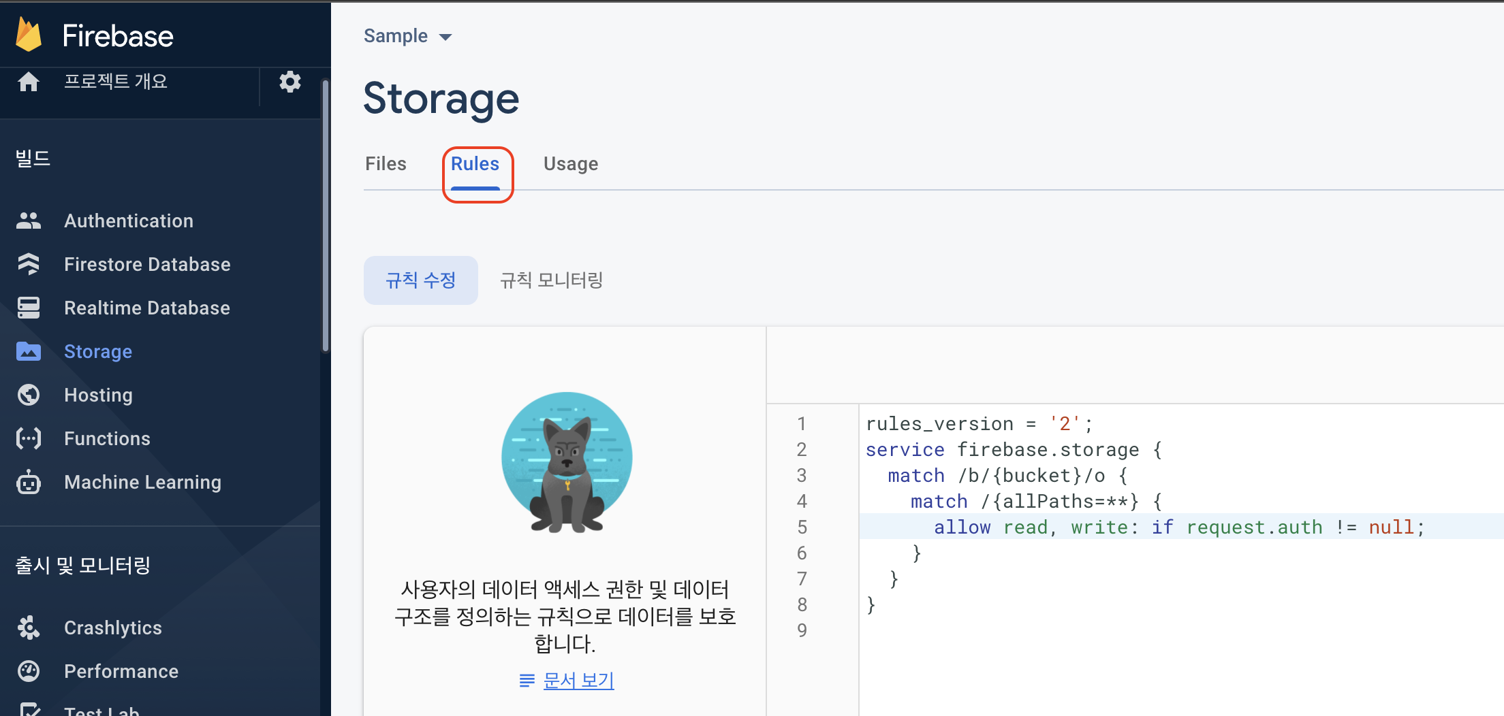
Task: Click the Storage page heading
Action: pos(441,99)
